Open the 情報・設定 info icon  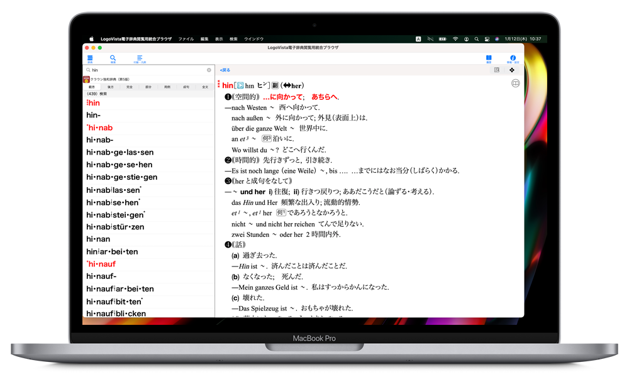point(513,58)
